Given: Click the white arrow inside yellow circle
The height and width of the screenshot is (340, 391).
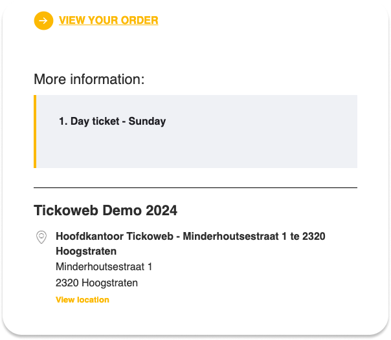Looking at the screenshot, I should click(43, 21).
